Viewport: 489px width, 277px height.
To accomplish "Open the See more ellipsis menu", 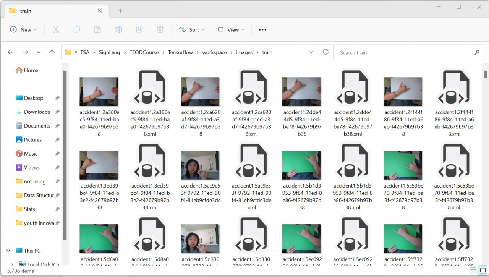I will point(262,29).
